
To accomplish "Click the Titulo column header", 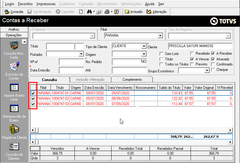I will 60,88.
